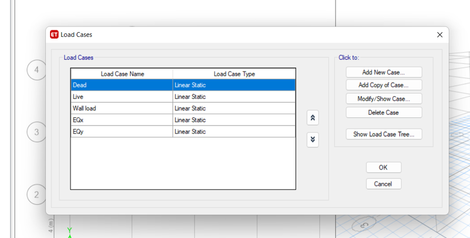The height and width of the screenshot is (238, 470).
Task: Click grid bubble 3 in plan view
Action: point(36,132)
